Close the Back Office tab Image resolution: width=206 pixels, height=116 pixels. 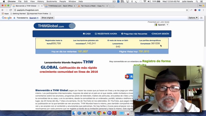click(74, 6)
